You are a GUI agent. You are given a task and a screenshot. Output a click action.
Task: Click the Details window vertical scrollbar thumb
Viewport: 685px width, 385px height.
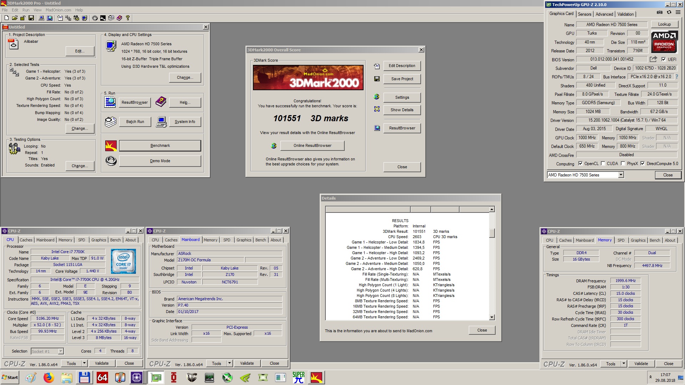click(492, 233)
